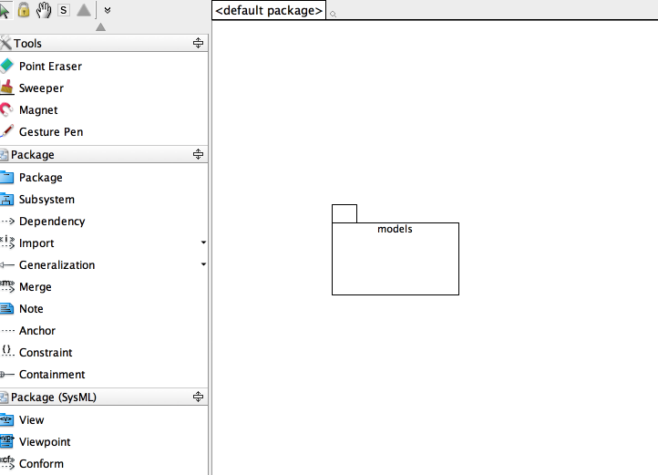Viewport: 658px width, 475px height.
Task: Select the Gesture Pen tool
Action: (x=104, y=131)
